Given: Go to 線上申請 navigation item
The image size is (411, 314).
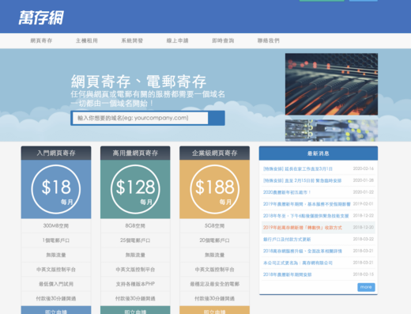Looking at the screenshot, I should (177, 40).
